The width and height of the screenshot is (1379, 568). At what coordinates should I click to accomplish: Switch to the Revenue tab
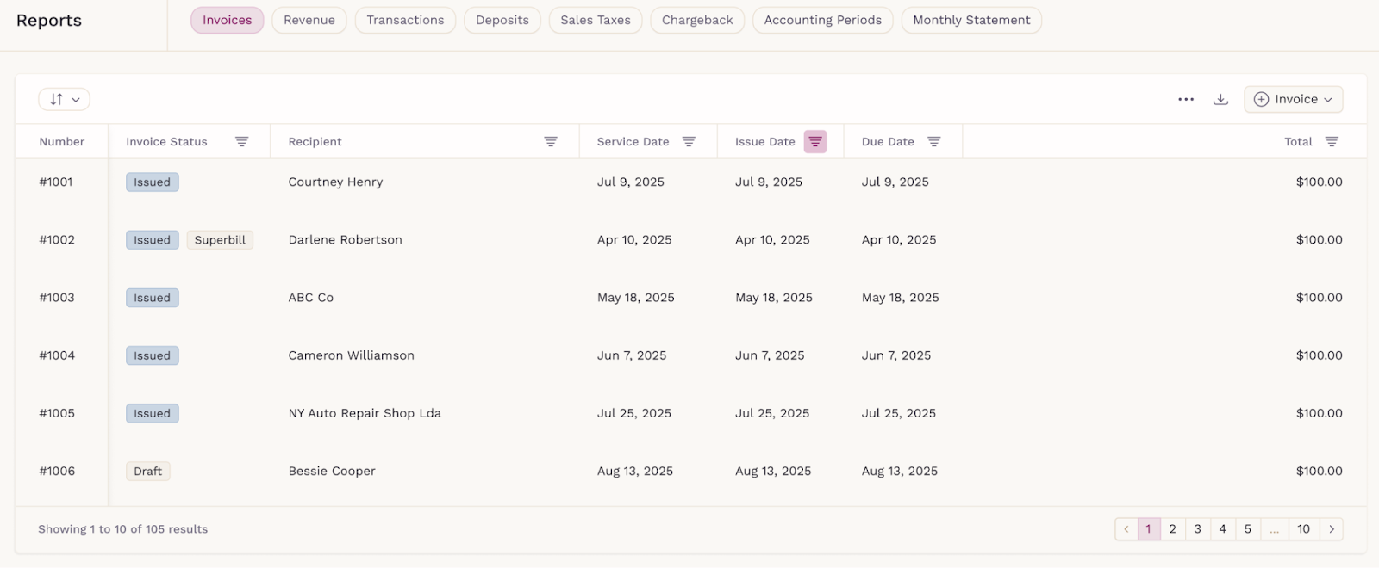coord(309,20)
